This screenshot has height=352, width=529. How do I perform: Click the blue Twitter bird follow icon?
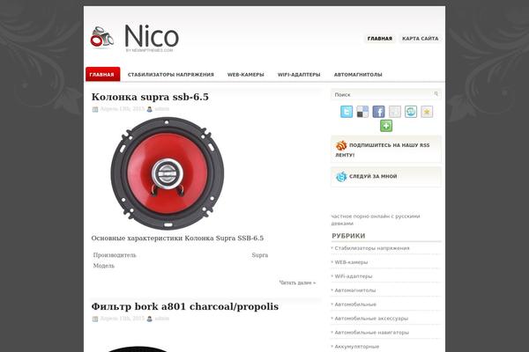[341, 176]
